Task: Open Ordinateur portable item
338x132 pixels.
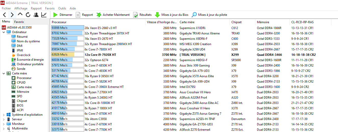Action: click(30, 64)
